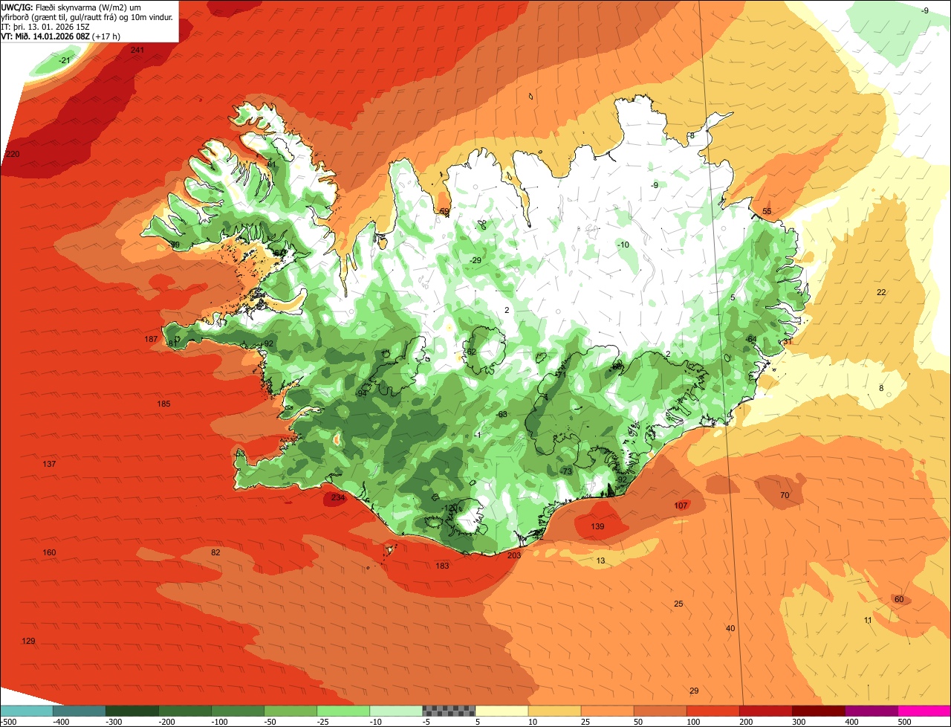Click the dark teal -400 to -300 legend swatch

tap(79, 711)
